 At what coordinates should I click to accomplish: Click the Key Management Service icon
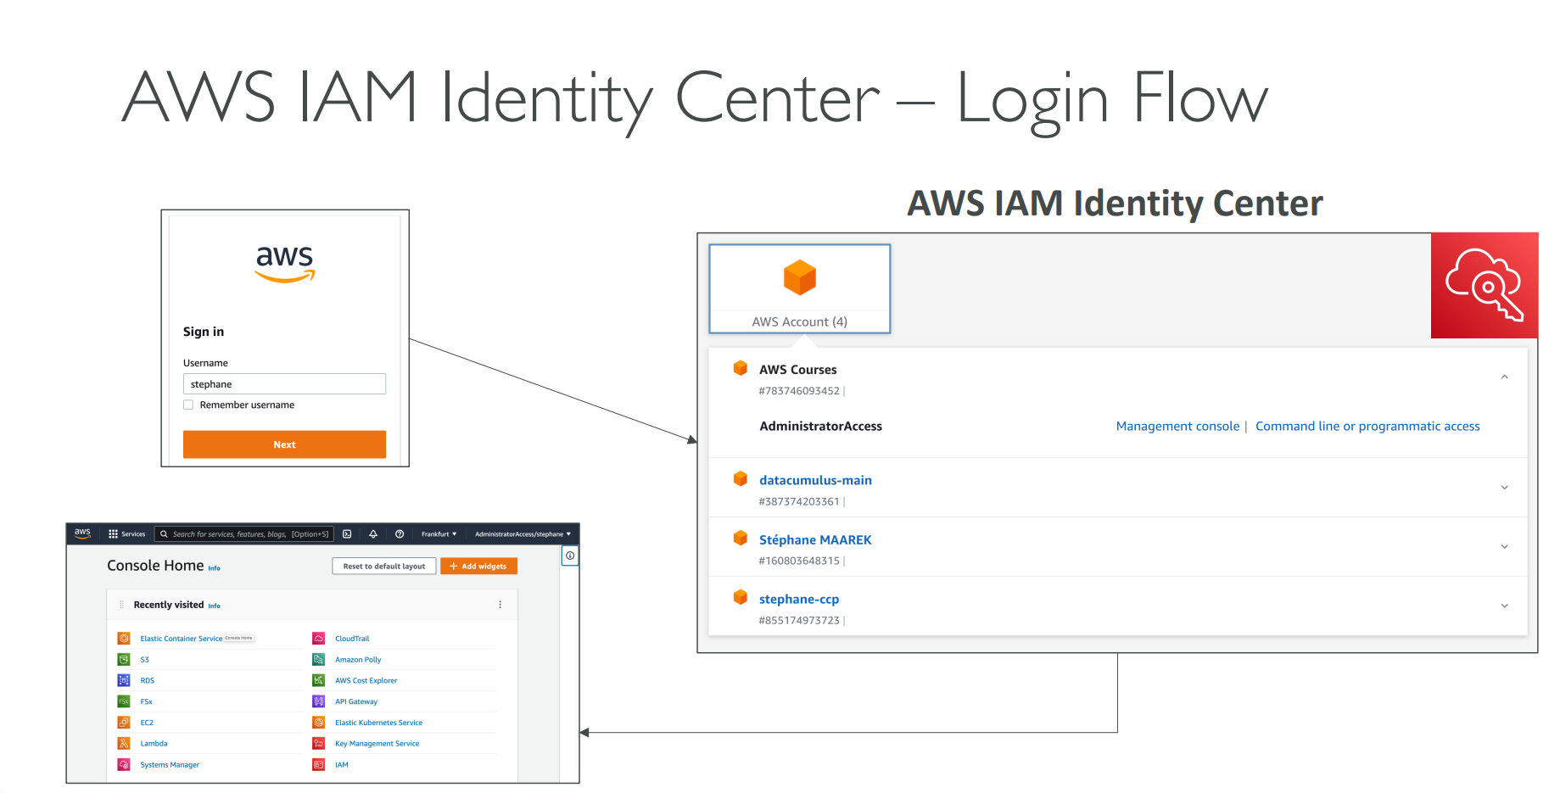(319, 744)
